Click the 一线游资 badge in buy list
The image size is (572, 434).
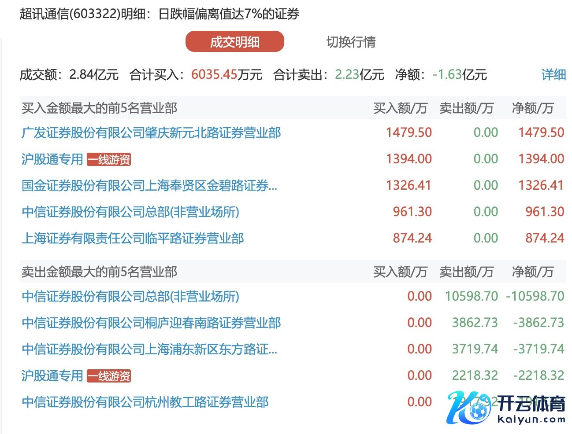[109, 159]
